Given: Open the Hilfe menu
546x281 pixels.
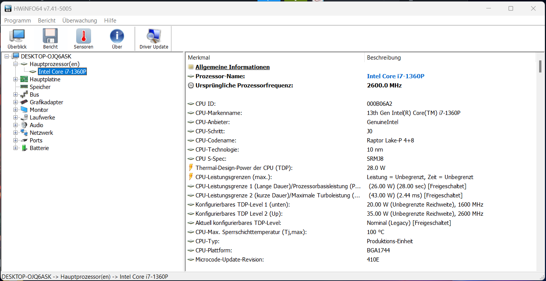Looking at the screenshot, I should 110,21.
